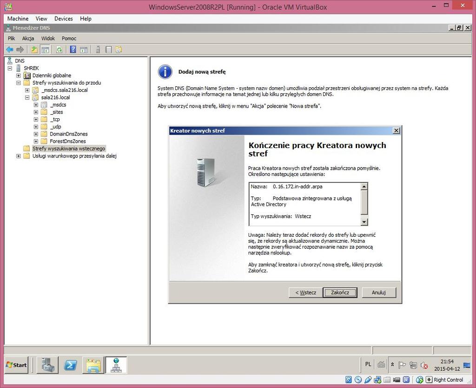The height and width of the screenshot is (388, 476).
Task: Open the Pomoc menu
Action: click(x=69, y=38)
